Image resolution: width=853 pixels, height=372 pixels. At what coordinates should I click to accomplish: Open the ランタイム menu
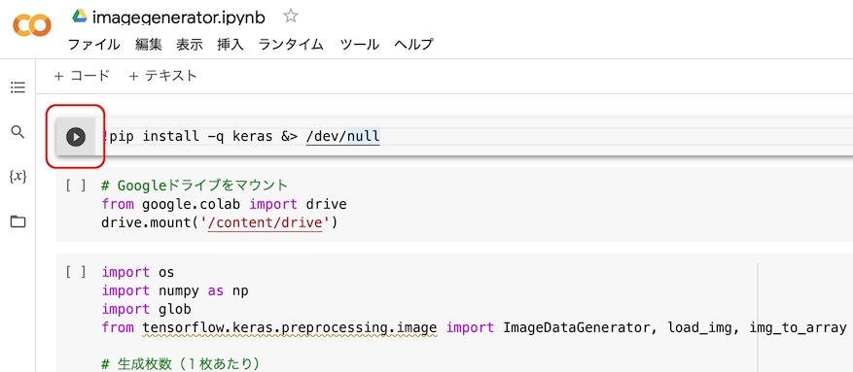click(291, 45)
